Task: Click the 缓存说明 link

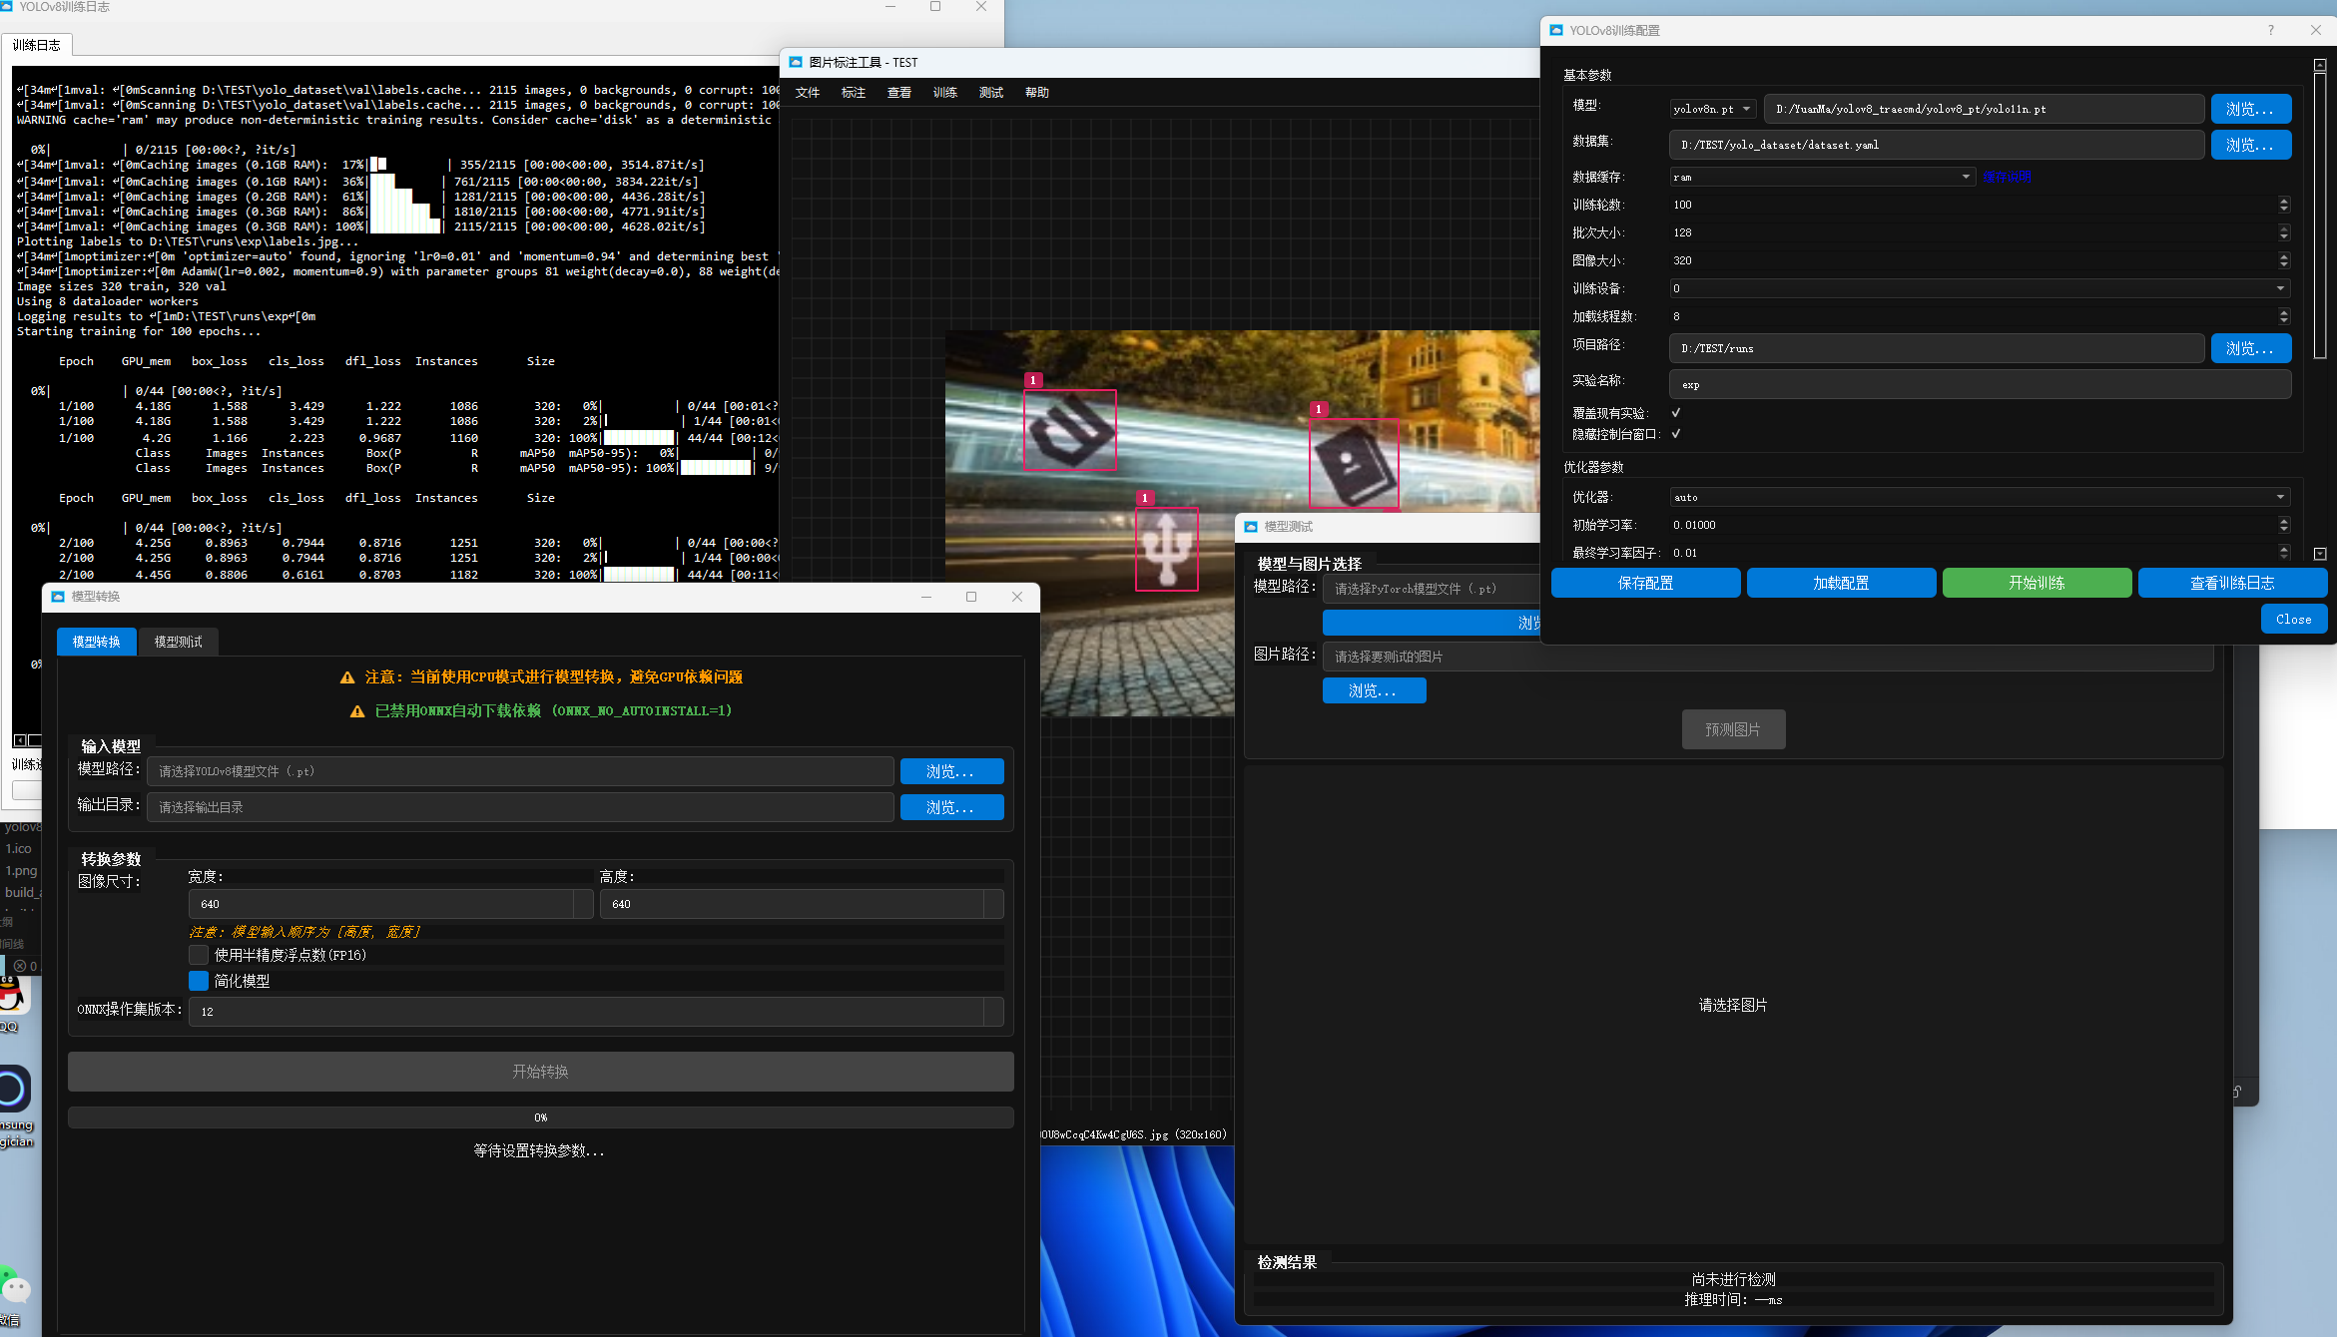Action: click(2007, 177)
